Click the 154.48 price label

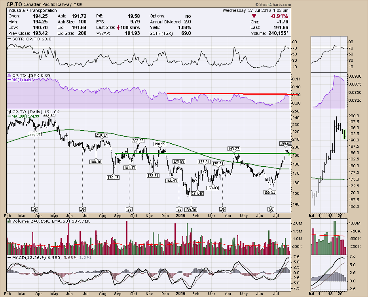pos(197,193)
